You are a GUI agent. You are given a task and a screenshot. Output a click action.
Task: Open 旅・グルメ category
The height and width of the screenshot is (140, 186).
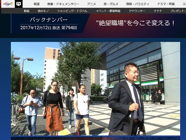tap(111, 4)
